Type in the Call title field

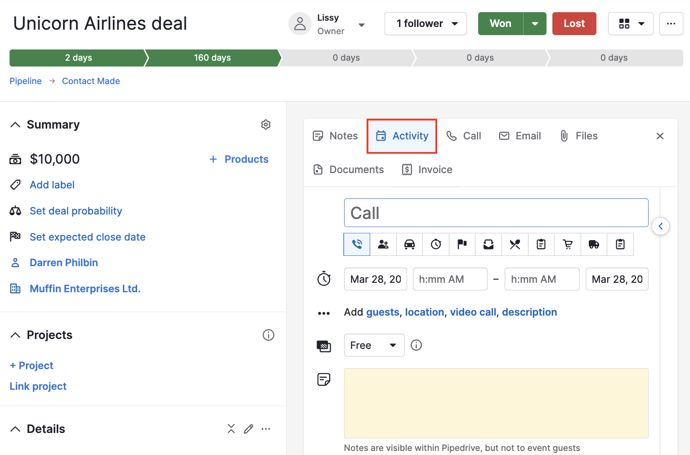[x=495, y=213]
